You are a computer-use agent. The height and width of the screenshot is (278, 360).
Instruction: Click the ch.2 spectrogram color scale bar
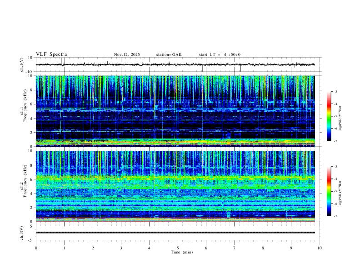[x=329, y=191]
